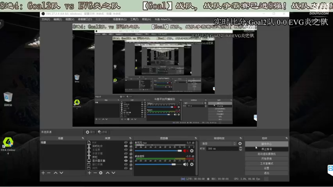
Task: Click the 滤镜 filters button above sources
Action: point(102,132)
